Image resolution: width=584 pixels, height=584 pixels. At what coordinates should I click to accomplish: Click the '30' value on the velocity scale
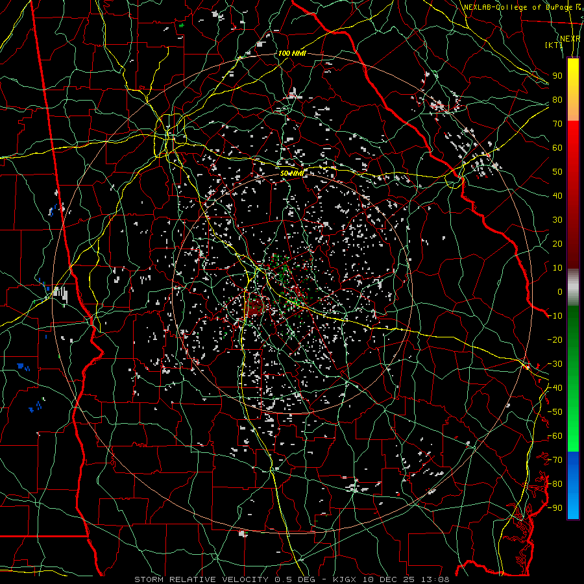click(557, 220)
